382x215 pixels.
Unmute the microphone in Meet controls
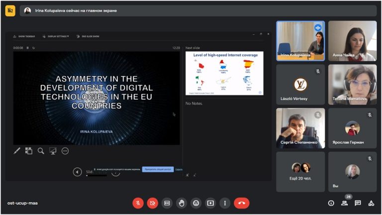tap(138, 203)
